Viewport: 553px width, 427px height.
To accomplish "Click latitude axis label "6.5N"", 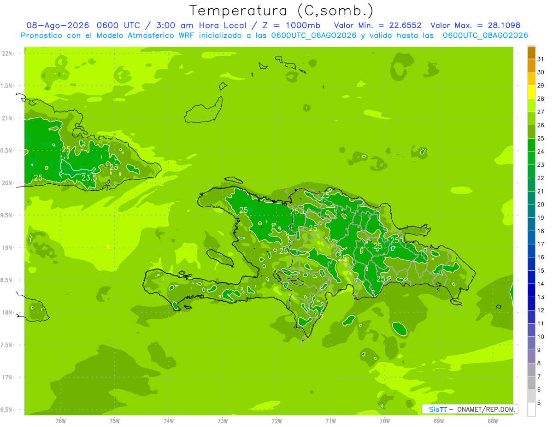I will (6, 409).
